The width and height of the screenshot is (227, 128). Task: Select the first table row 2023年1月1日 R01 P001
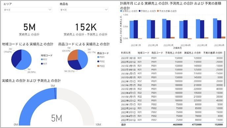pyautogui.click(x=172, y=58)
